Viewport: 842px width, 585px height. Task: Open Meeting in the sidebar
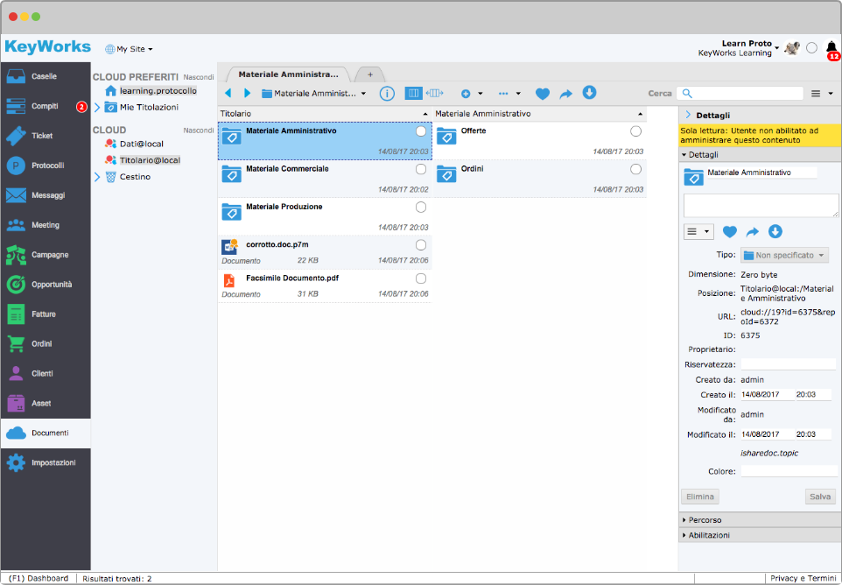pos(46,225)
